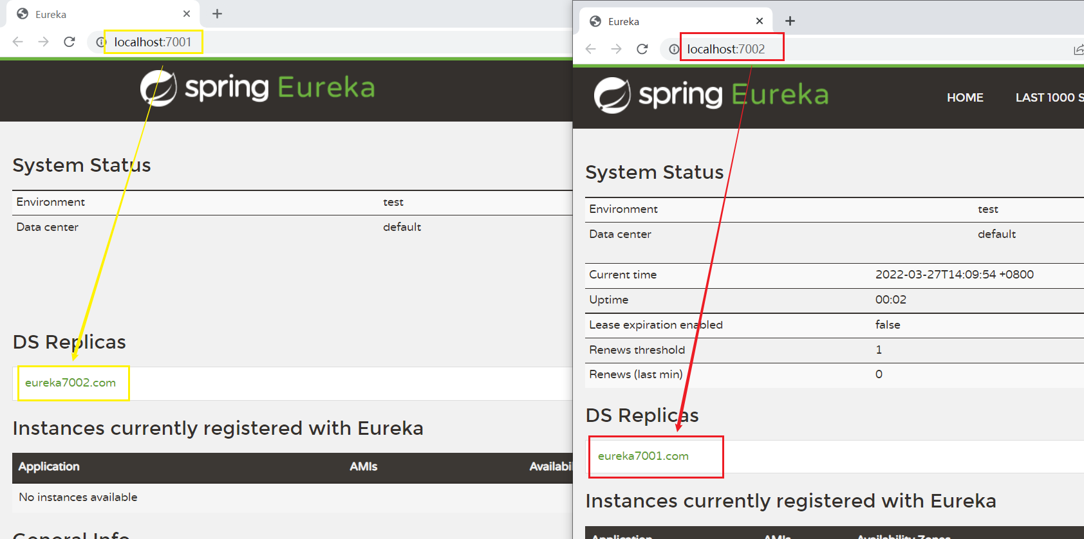Click System Status heading in 7002 window
This screenshot has height=539, width=1084.
pos(655,172)
